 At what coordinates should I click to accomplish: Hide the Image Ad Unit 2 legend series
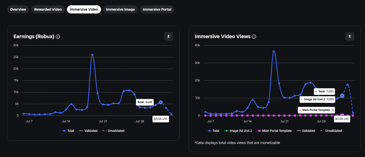238,131
